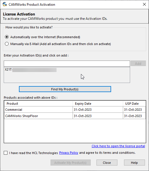Click Find My Product(s) button
This screenshot has width=149, height=171.
65,89
